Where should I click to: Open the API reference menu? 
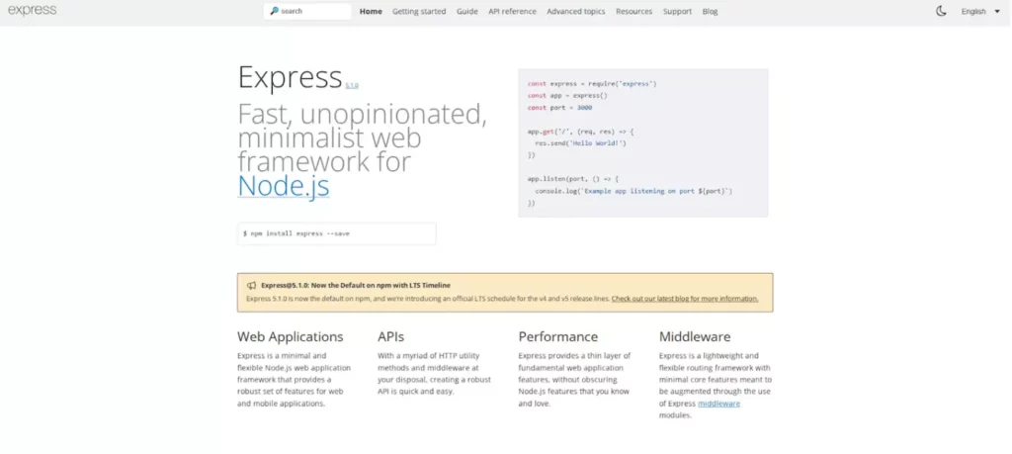coord(512,11)
